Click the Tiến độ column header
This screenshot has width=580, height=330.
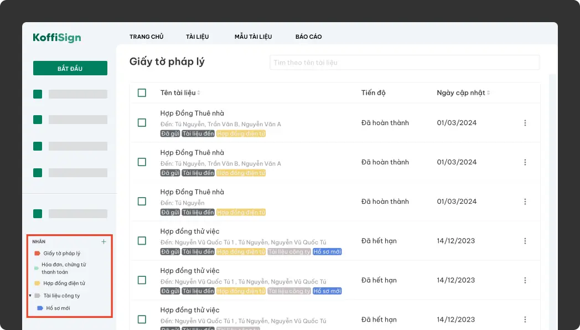(x=373, y=93)
